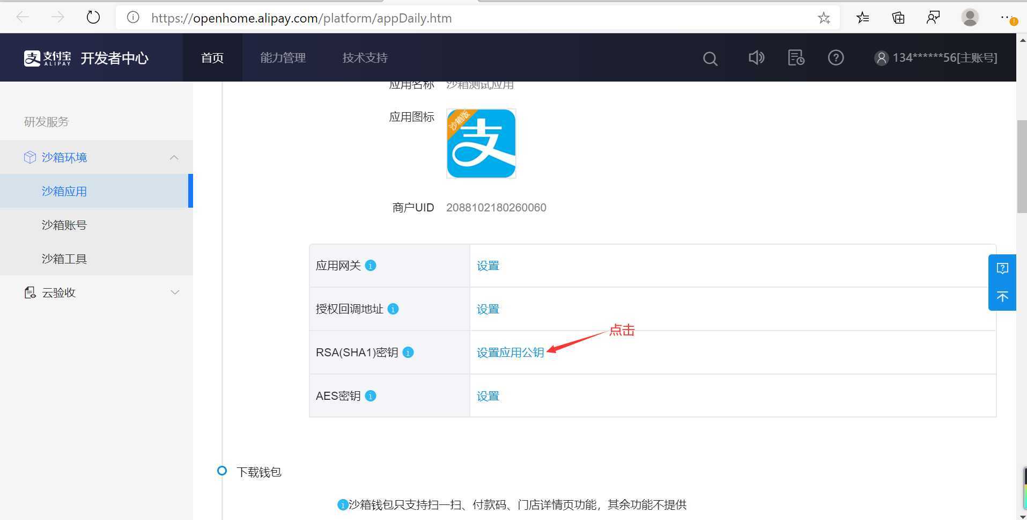The width and height of the screenshot is (1027, 520).
Task: Open the 技术支持 menu
Action: point(365,57)
